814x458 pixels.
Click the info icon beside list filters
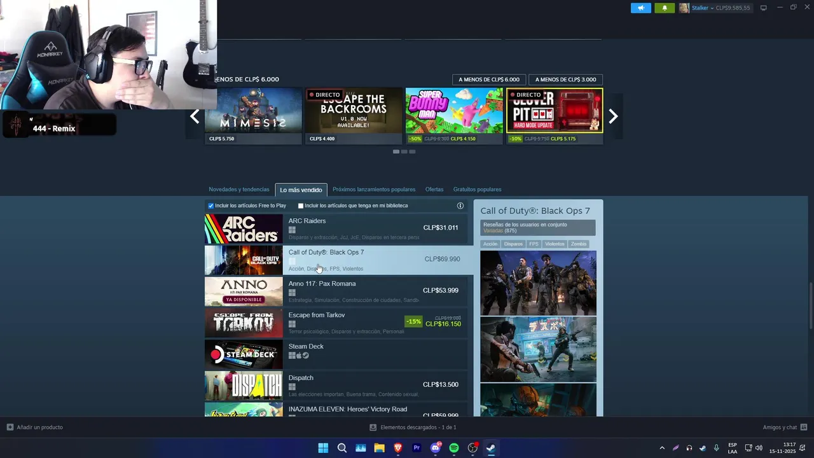460,205
